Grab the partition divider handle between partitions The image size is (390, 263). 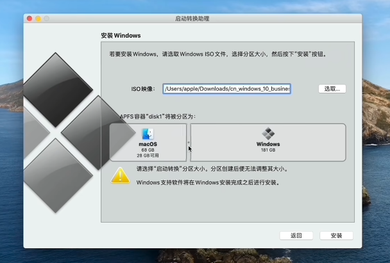(x=189, y=143)
